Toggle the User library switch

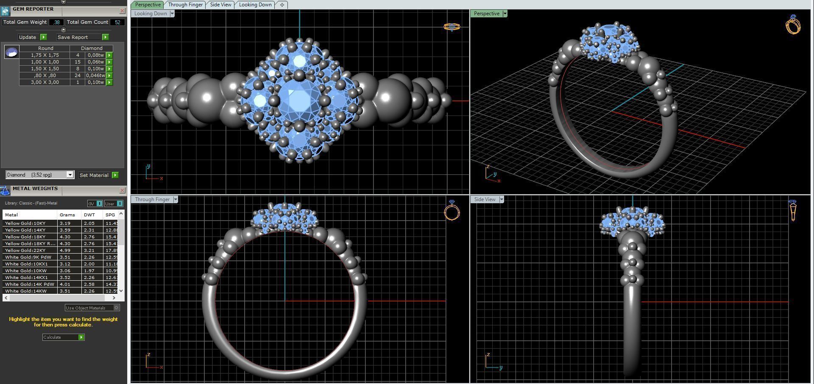click(x=114, y=204)
